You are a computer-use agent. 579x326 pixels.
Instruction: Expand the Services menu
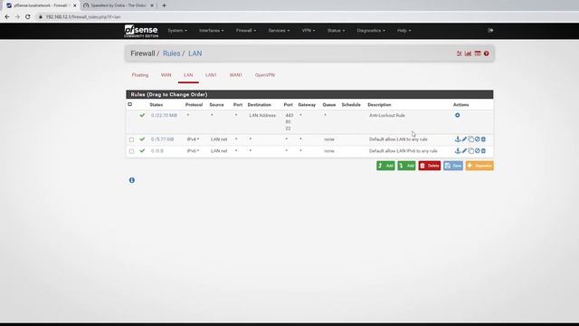point(279,31)
